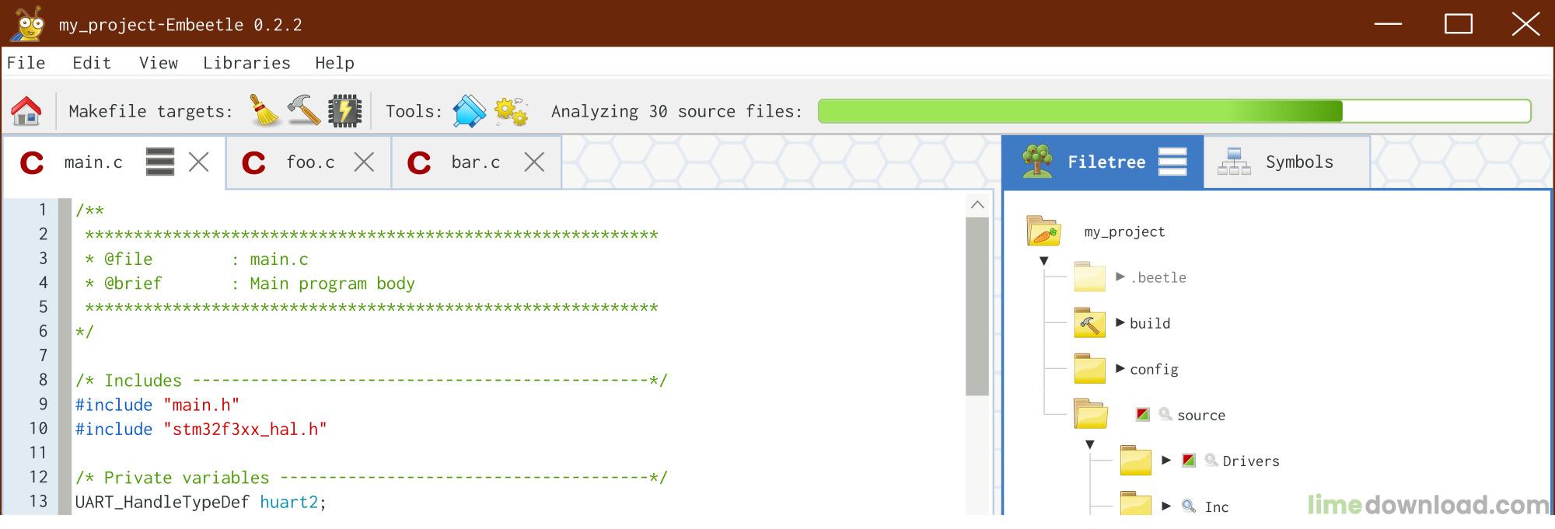Click the editor vertical scrollbar thumb
Viewport: 1555px width, 529px height.
pyautogui.click(x=977, y=307)
